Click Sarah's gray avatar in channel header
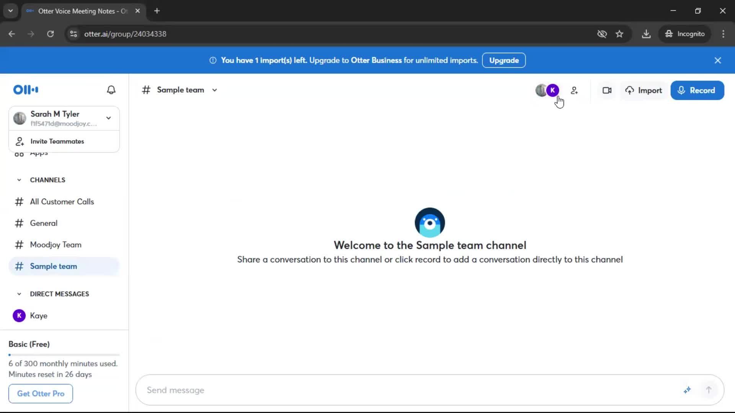 click(x=540, y=90)
